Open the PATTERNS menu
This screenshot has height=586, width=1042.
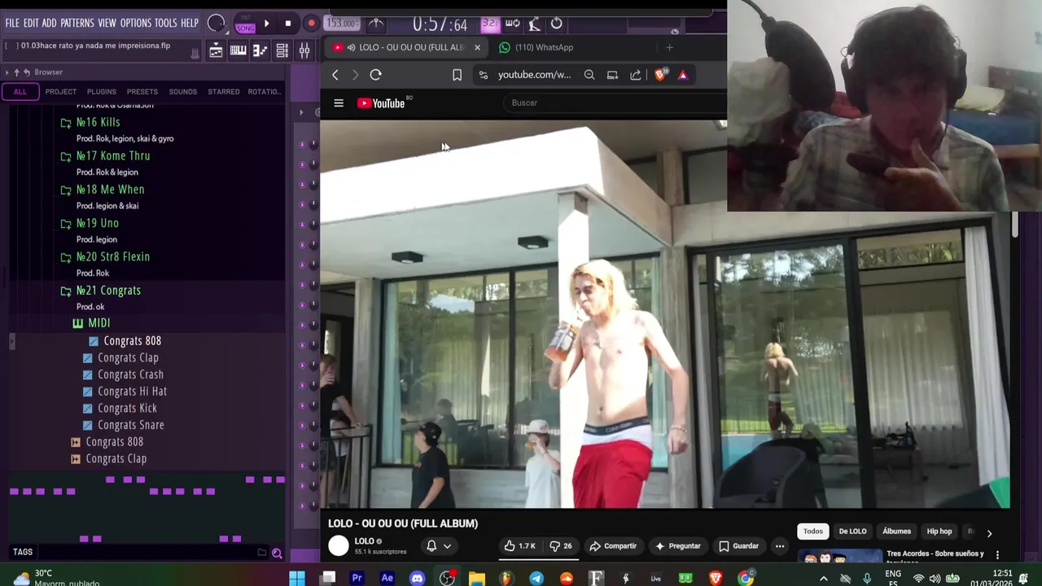coord(77,23)
